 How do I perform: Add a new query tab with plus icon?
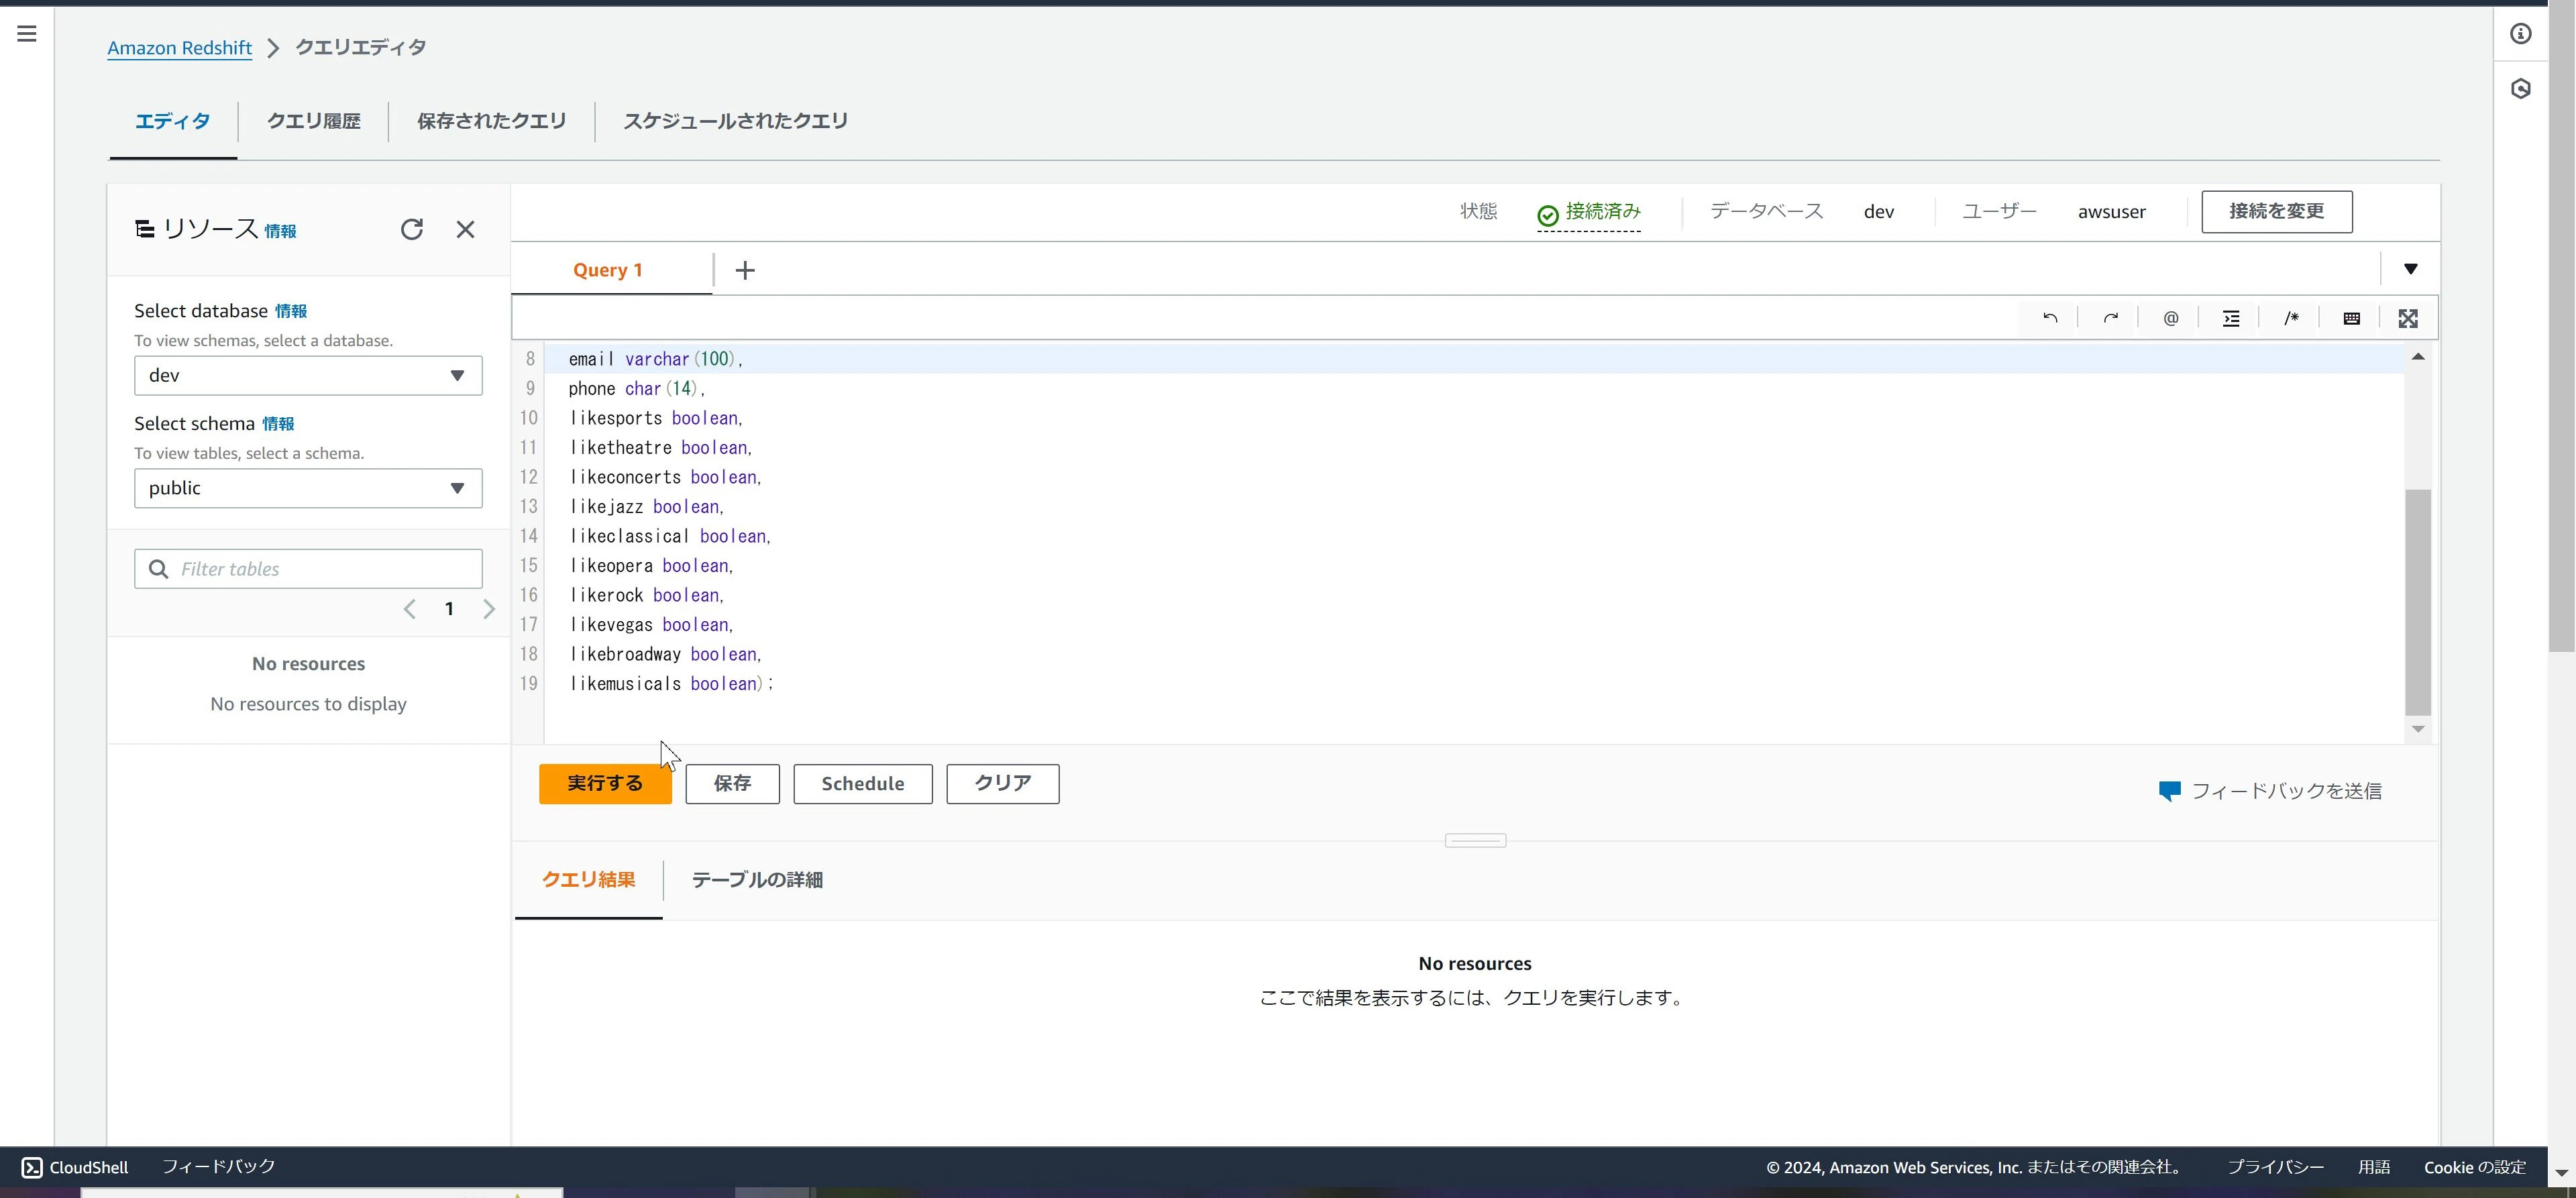[745, 270]
